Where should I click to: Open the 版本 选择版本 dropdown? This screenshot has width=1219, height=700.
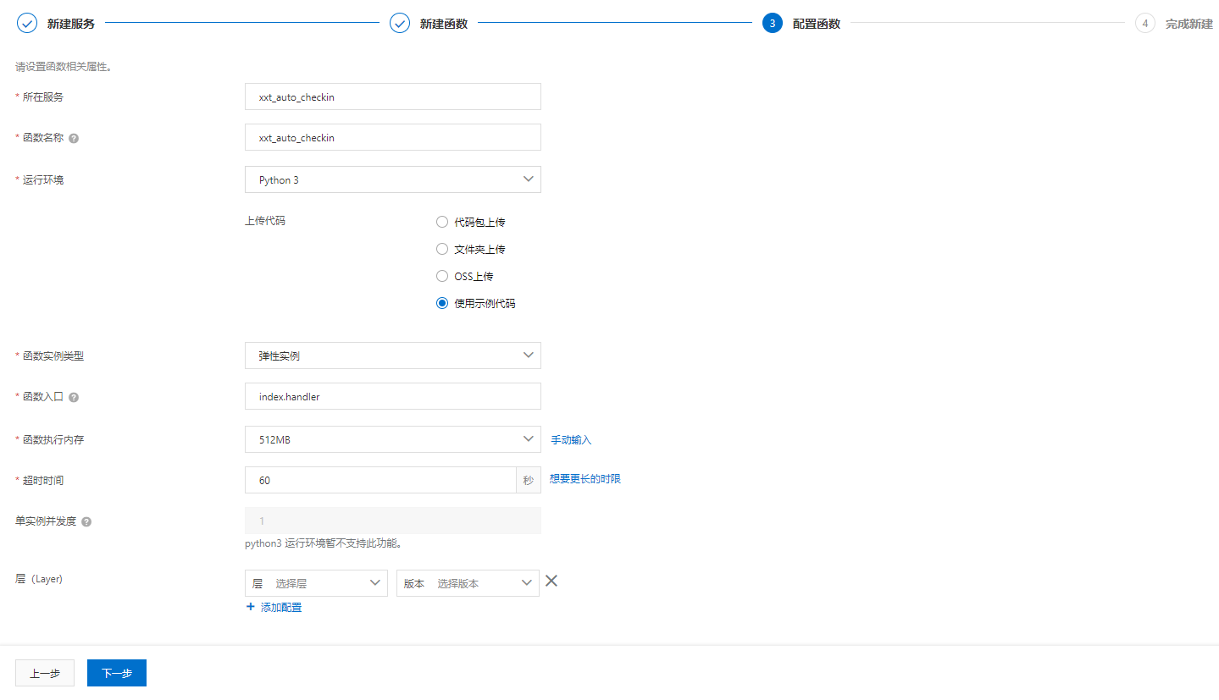(x=468, y=583)
